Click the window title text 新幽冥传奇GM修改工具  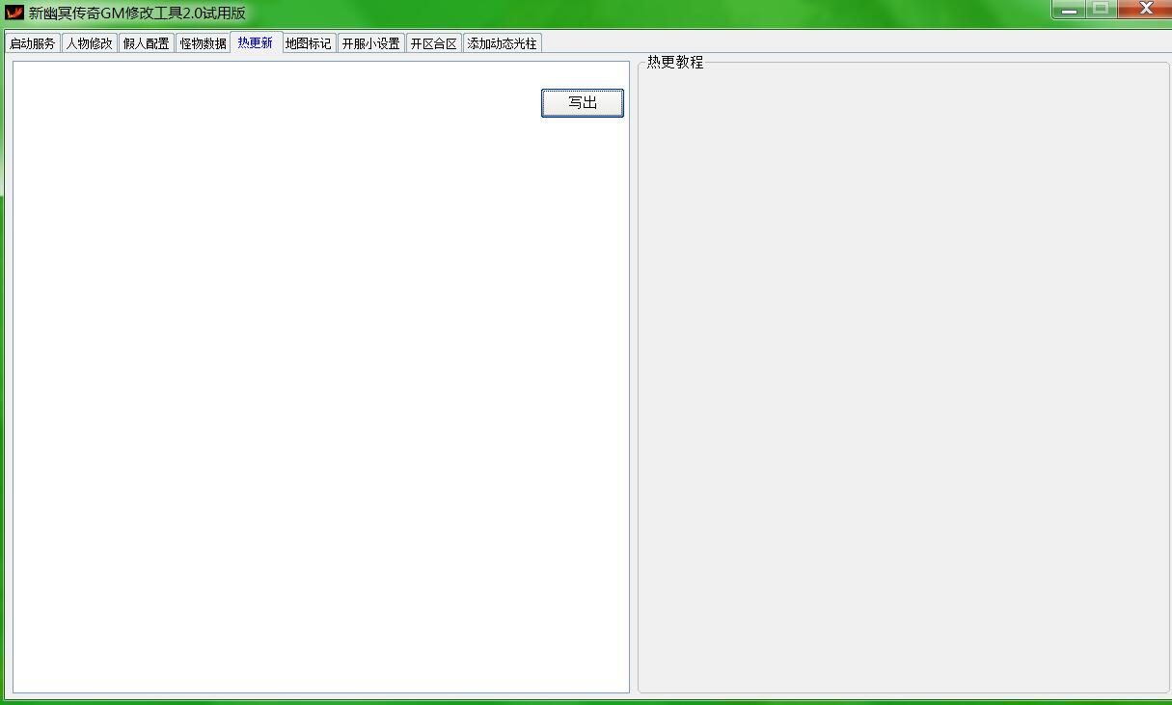tap(137, 14)
